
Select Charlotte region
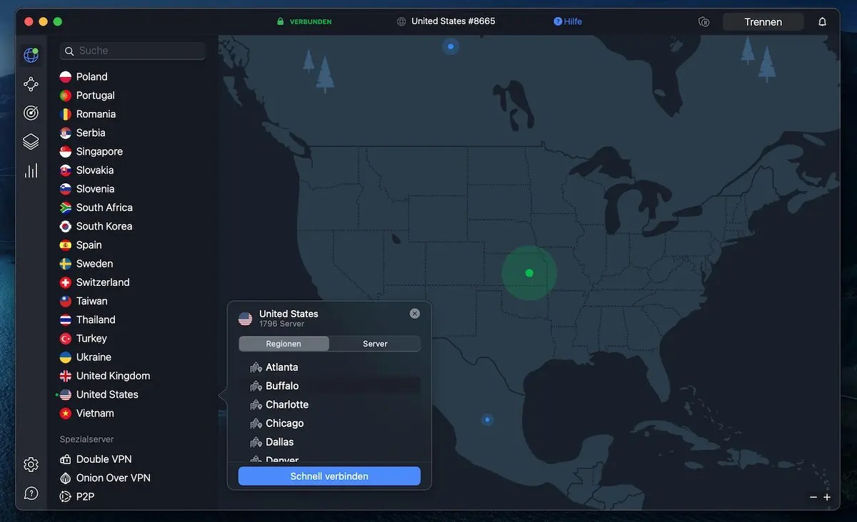(329, 404)
